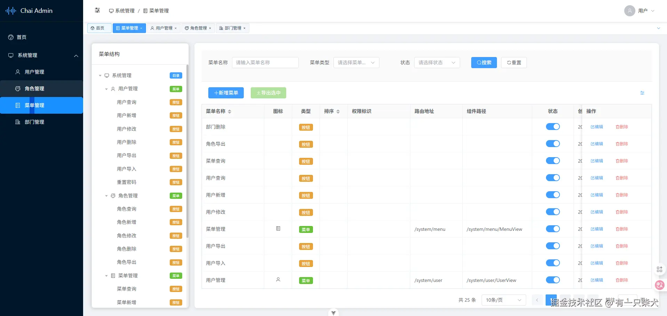Click the Chai Admin logo icon
The image size is (667, 316).
point(11,11)
